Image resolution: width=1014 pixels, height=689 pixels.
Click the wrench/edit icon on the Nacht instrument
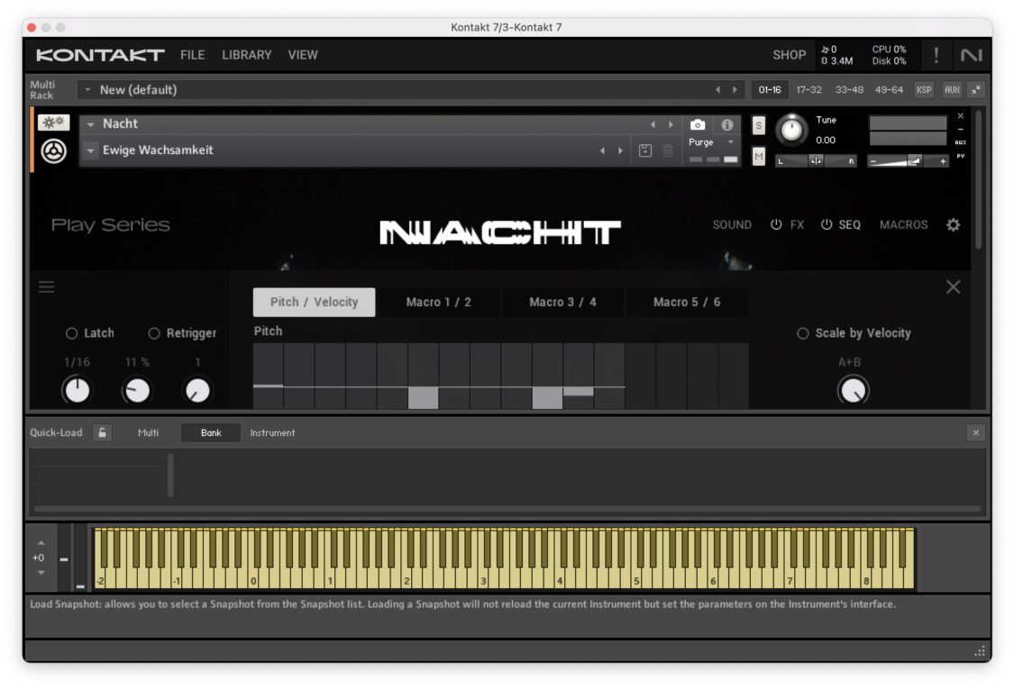pos(50,123)
